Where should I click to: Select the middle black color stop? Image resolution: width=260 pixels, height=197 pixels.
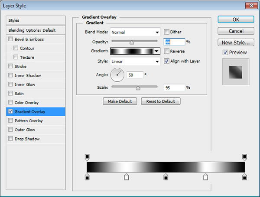click(x=166, y=177)
